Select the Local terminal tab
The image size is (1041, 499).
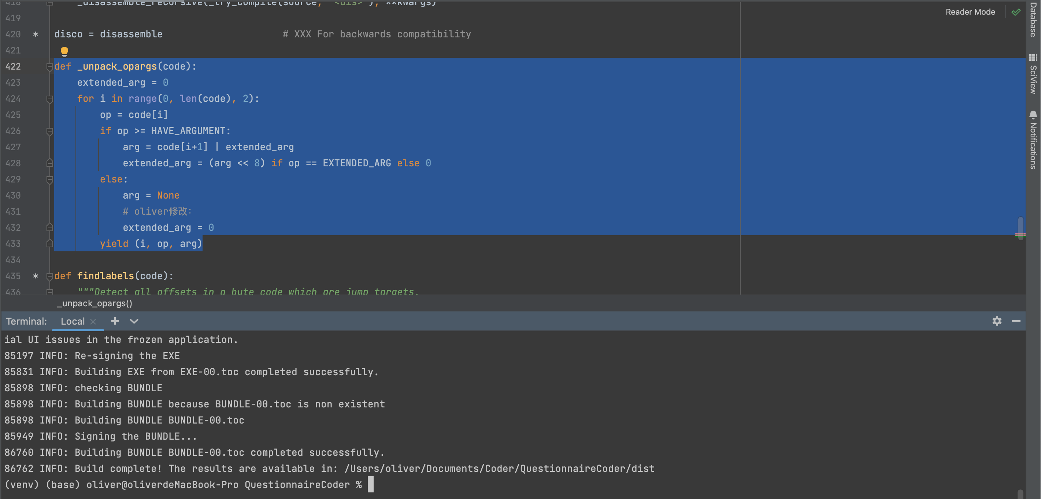click(x=73, y=321)
